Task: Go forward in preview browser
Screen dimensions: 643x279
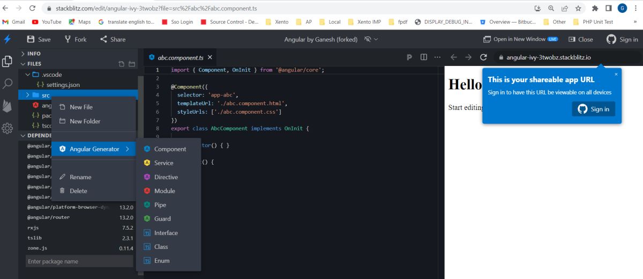Action: 468,57
